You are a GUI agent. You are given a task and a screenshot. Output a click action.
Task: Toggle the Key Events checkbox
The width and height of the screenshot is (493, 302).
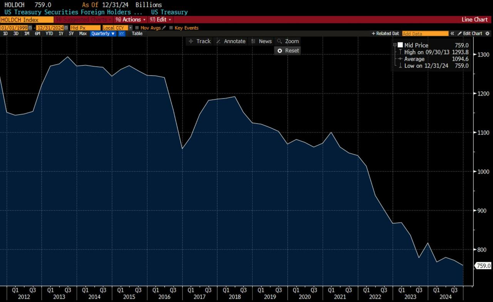click(171, 28)
